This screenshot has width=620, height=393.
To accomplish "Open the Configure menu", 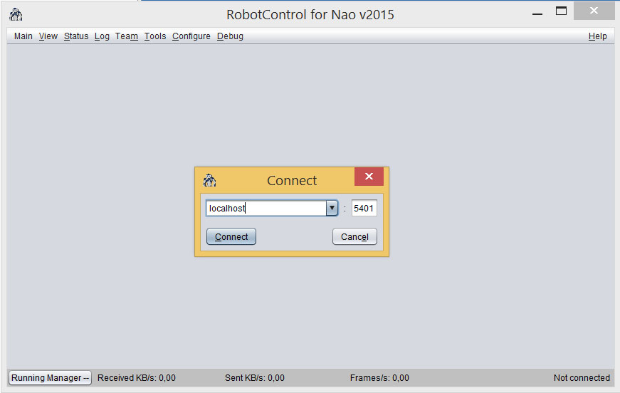I will (x=191, y=36).
